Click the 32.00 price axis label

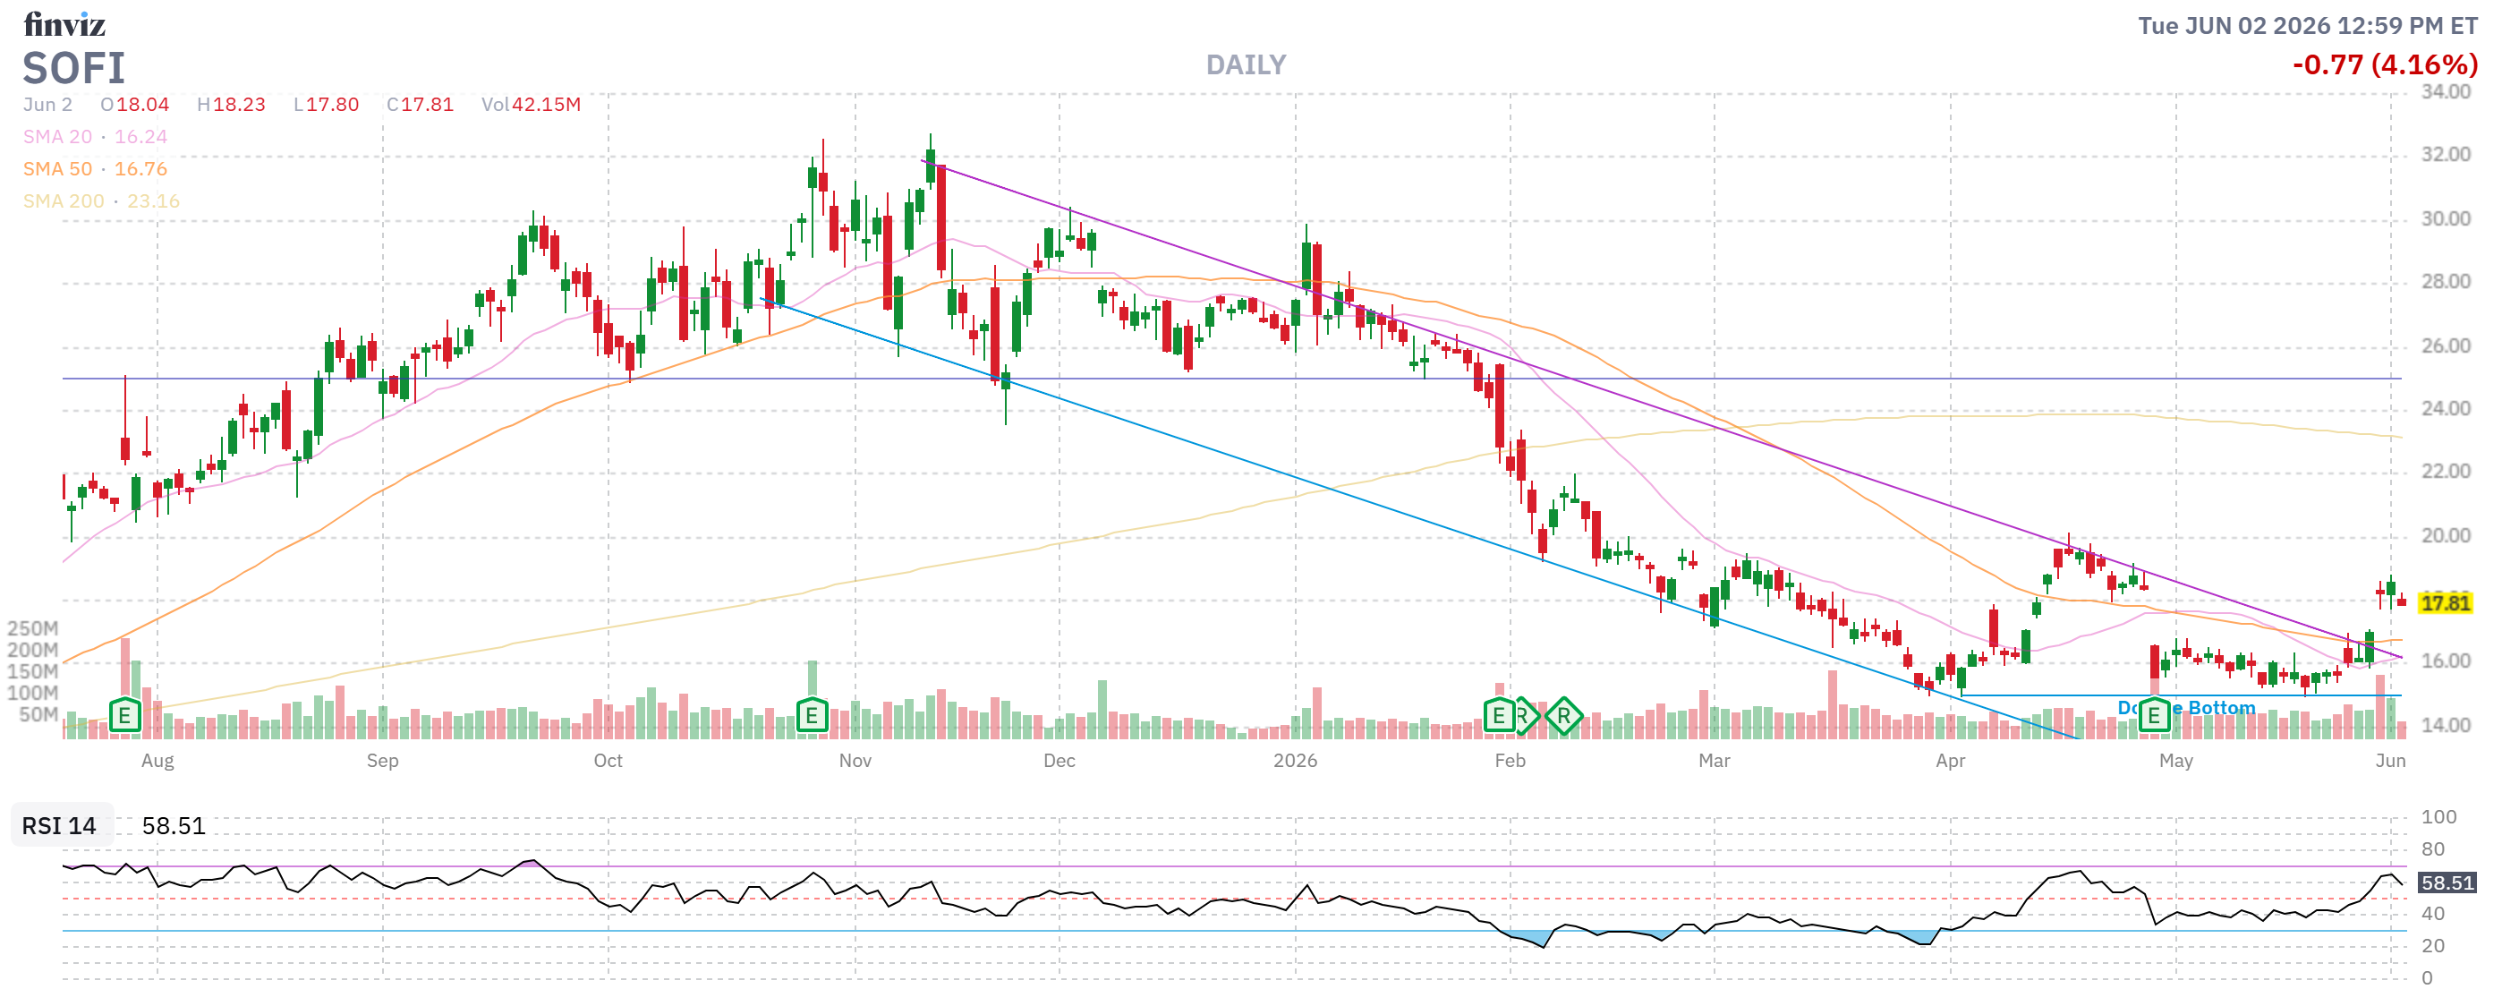pyautogui.click(x=2445, y=155)
